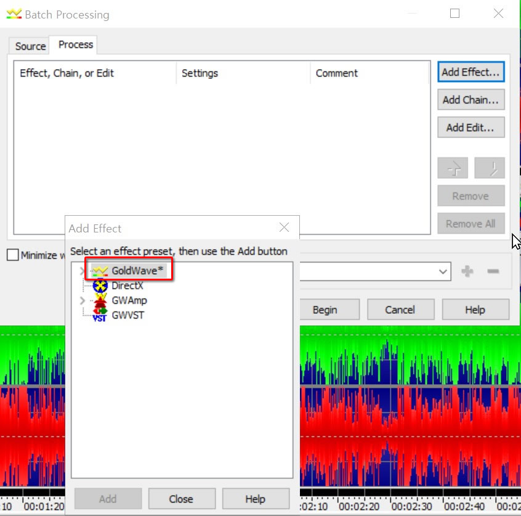
Task: Click Close in the Add Effect dialog
Action: coord(182,498)
